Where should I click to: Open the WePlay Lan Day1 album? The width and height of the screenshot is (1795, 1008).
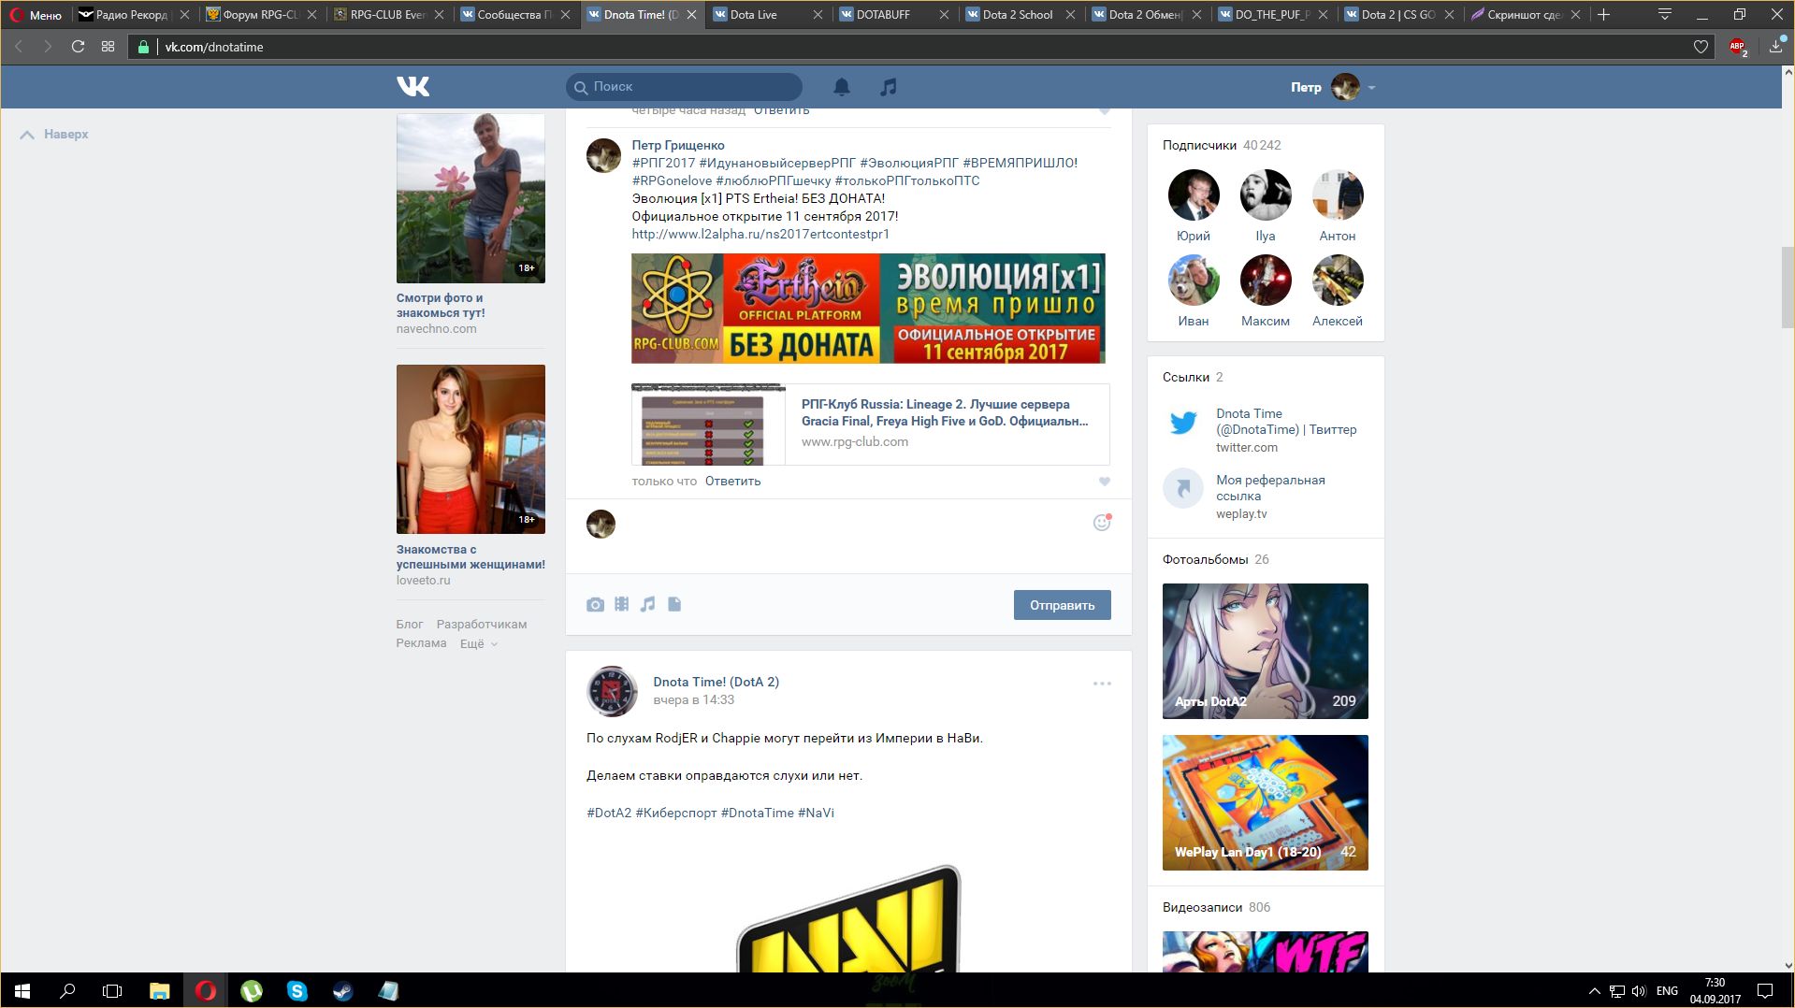point(1266,803)
